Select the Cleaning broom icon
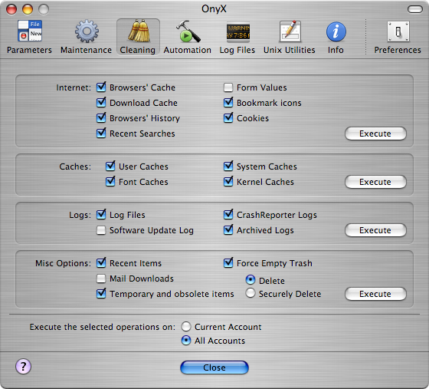 (x=139, y=31)
